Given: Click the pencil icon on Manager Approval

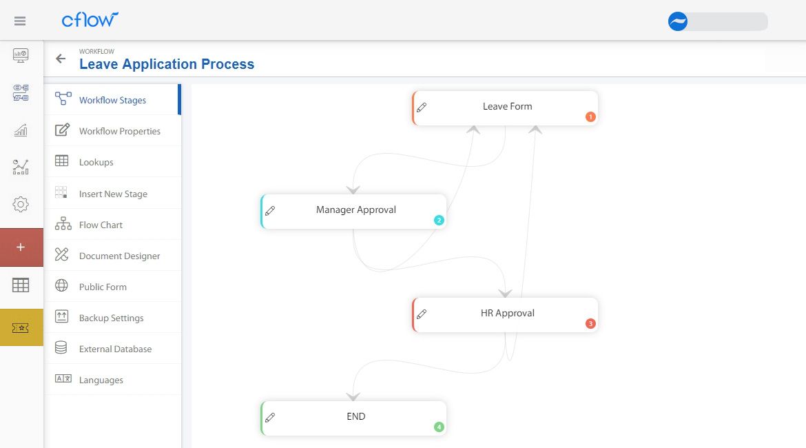Looking at the screenshot, I should click(x=270, y=211).
